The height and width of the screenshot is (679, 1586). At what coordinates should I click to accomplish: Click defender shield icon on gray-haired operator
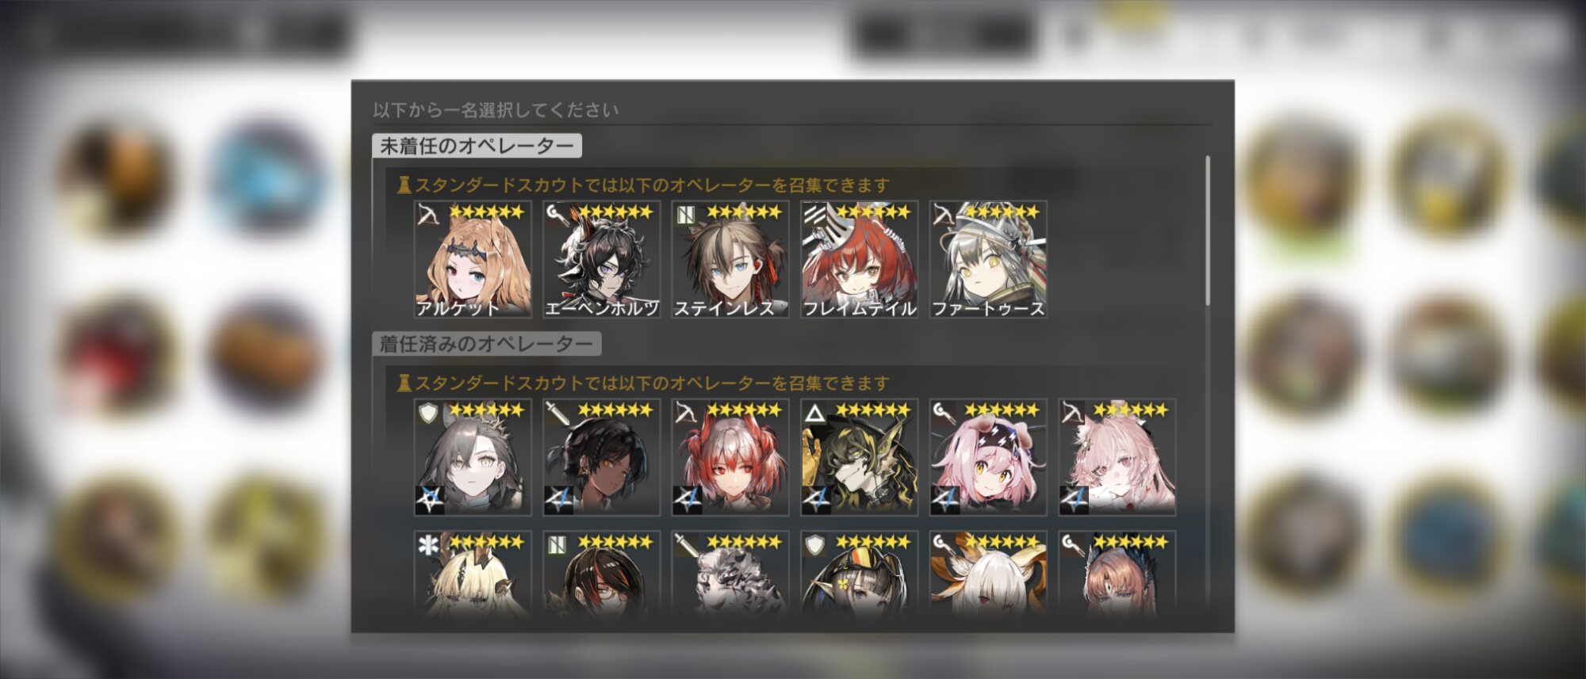point(428,413)
